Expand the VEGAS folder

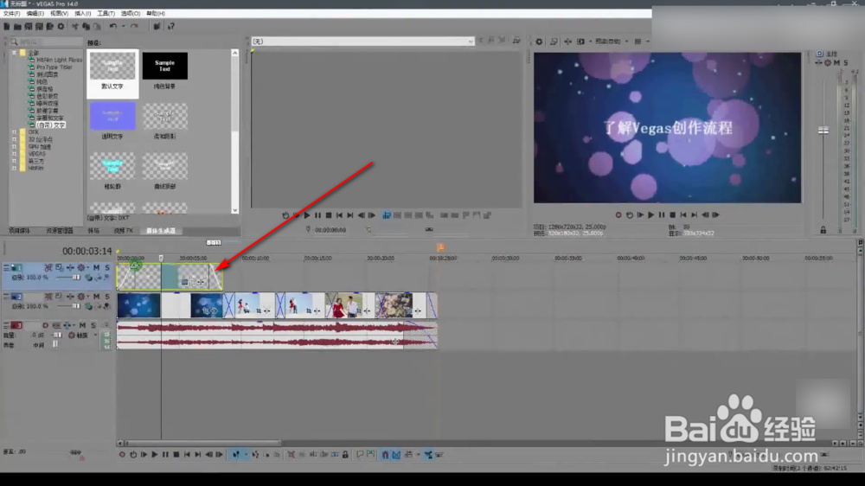pyautogui.click(x=15, y=154)
